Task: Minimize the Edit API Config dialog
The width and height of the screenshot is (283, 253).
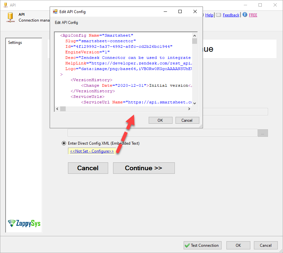Action: pos(165,11)
